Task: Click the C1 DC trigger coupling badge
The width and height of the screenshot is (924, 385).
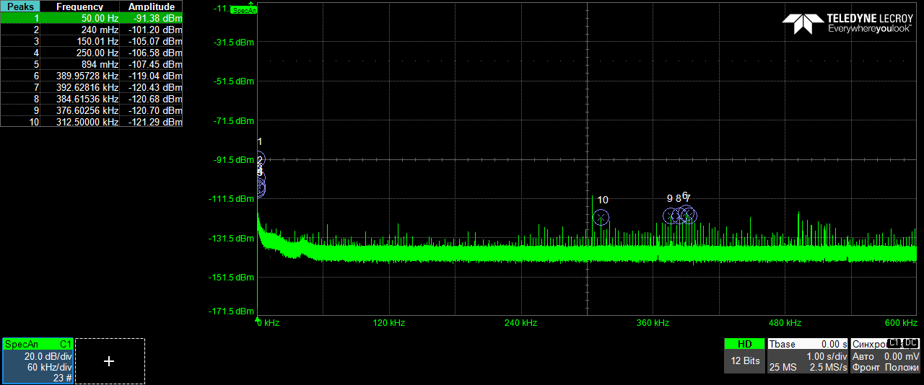Action: (902, 343)
